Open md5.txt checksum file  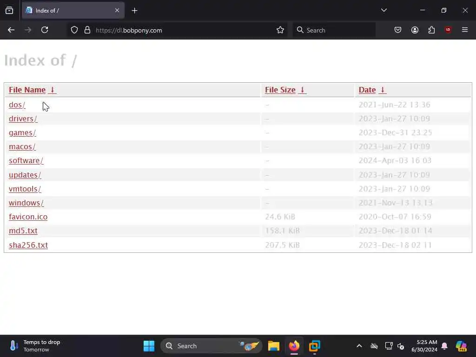tap(23, 231)
